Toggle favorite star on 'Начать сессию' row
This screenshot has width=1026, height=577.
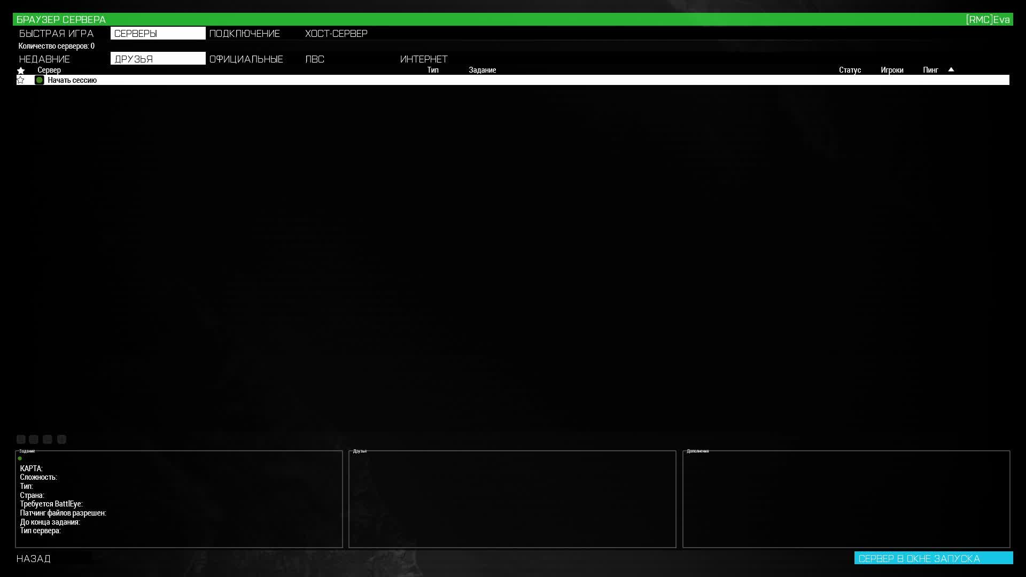coord(21,80)
